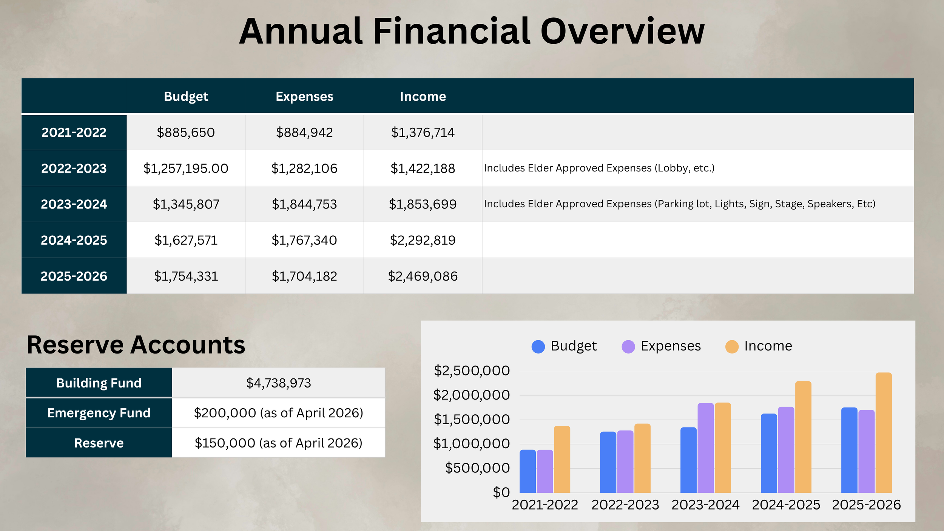The width and height of the screenshot is (944, 531).
Task: Click the $500,000 axis label
Action: tap(478, 468)
